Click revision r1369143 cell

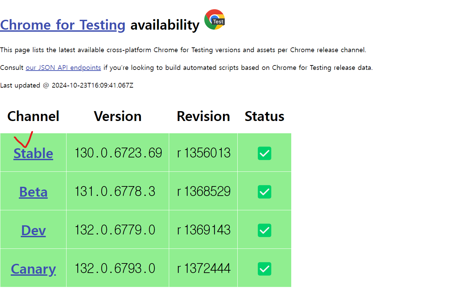pyautogui.click(x=204, y=230)
